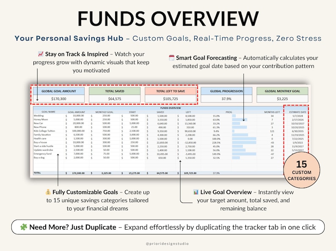The height and width of the screenshot is (251, 336).
Task: Click the PROG column header
Action: (x=229, y=112)
